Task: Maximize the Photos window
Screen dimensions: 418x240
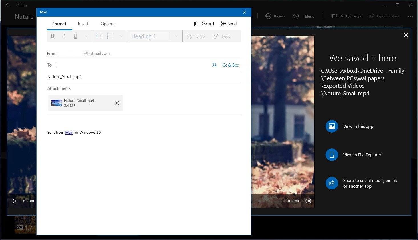Action: pos(397,5)
